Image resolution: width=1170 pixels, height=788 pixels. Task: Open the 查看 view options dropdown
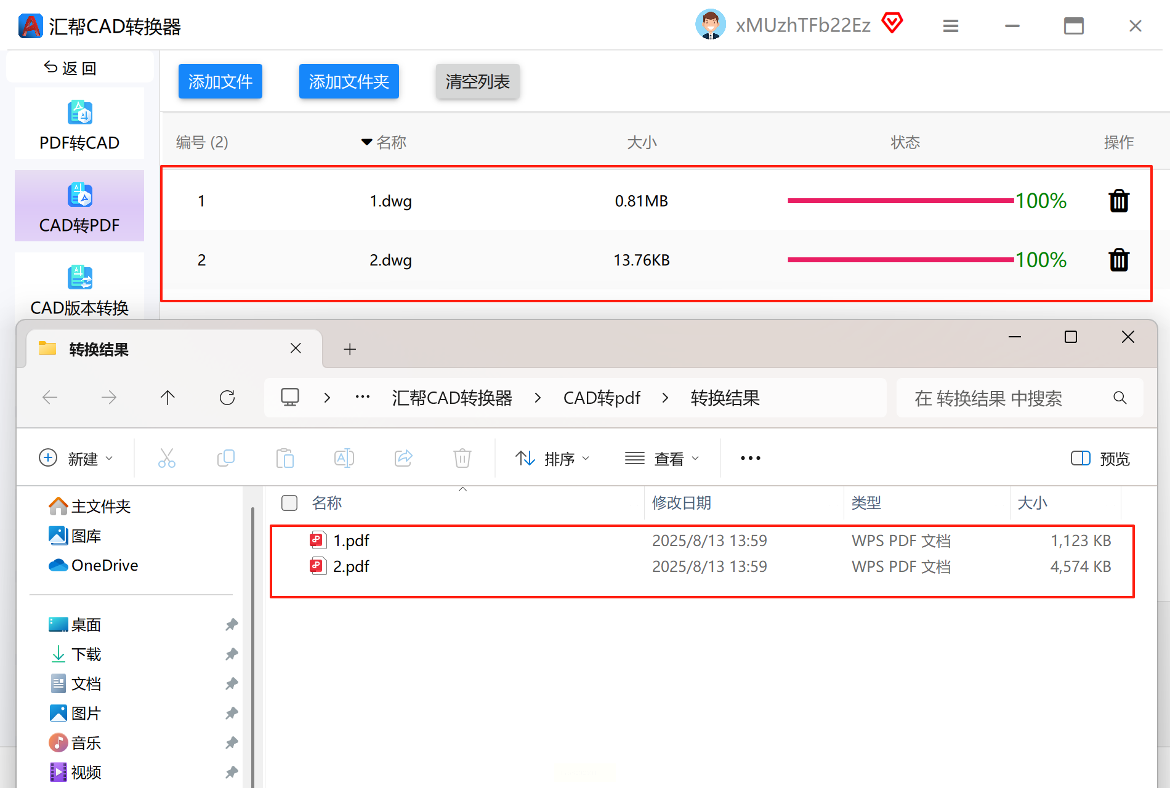click(662, 459)
